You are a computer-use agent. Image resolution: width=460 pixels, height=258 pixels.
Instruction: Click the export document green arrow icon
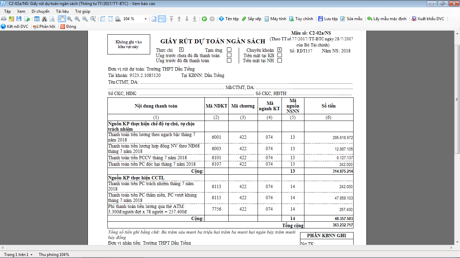(x=27, y=19)
